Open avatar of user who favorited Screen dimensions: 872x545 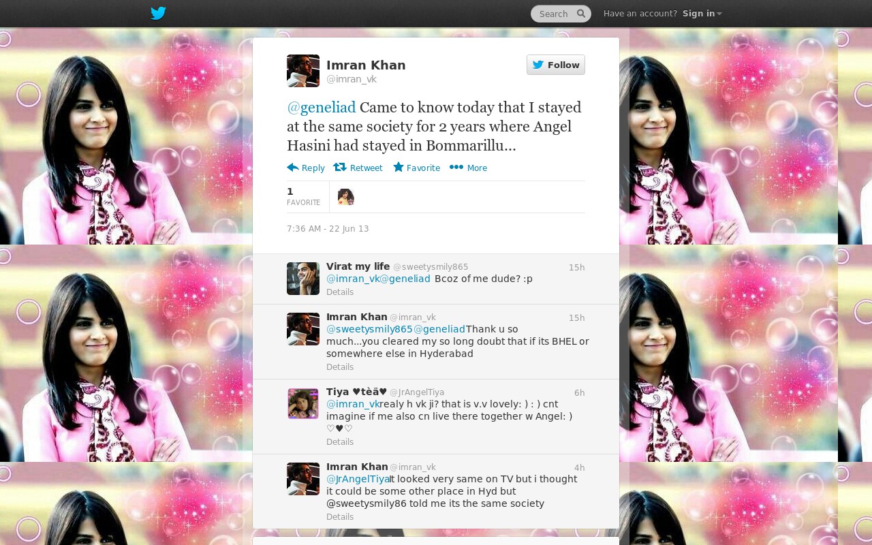[346, 197]
